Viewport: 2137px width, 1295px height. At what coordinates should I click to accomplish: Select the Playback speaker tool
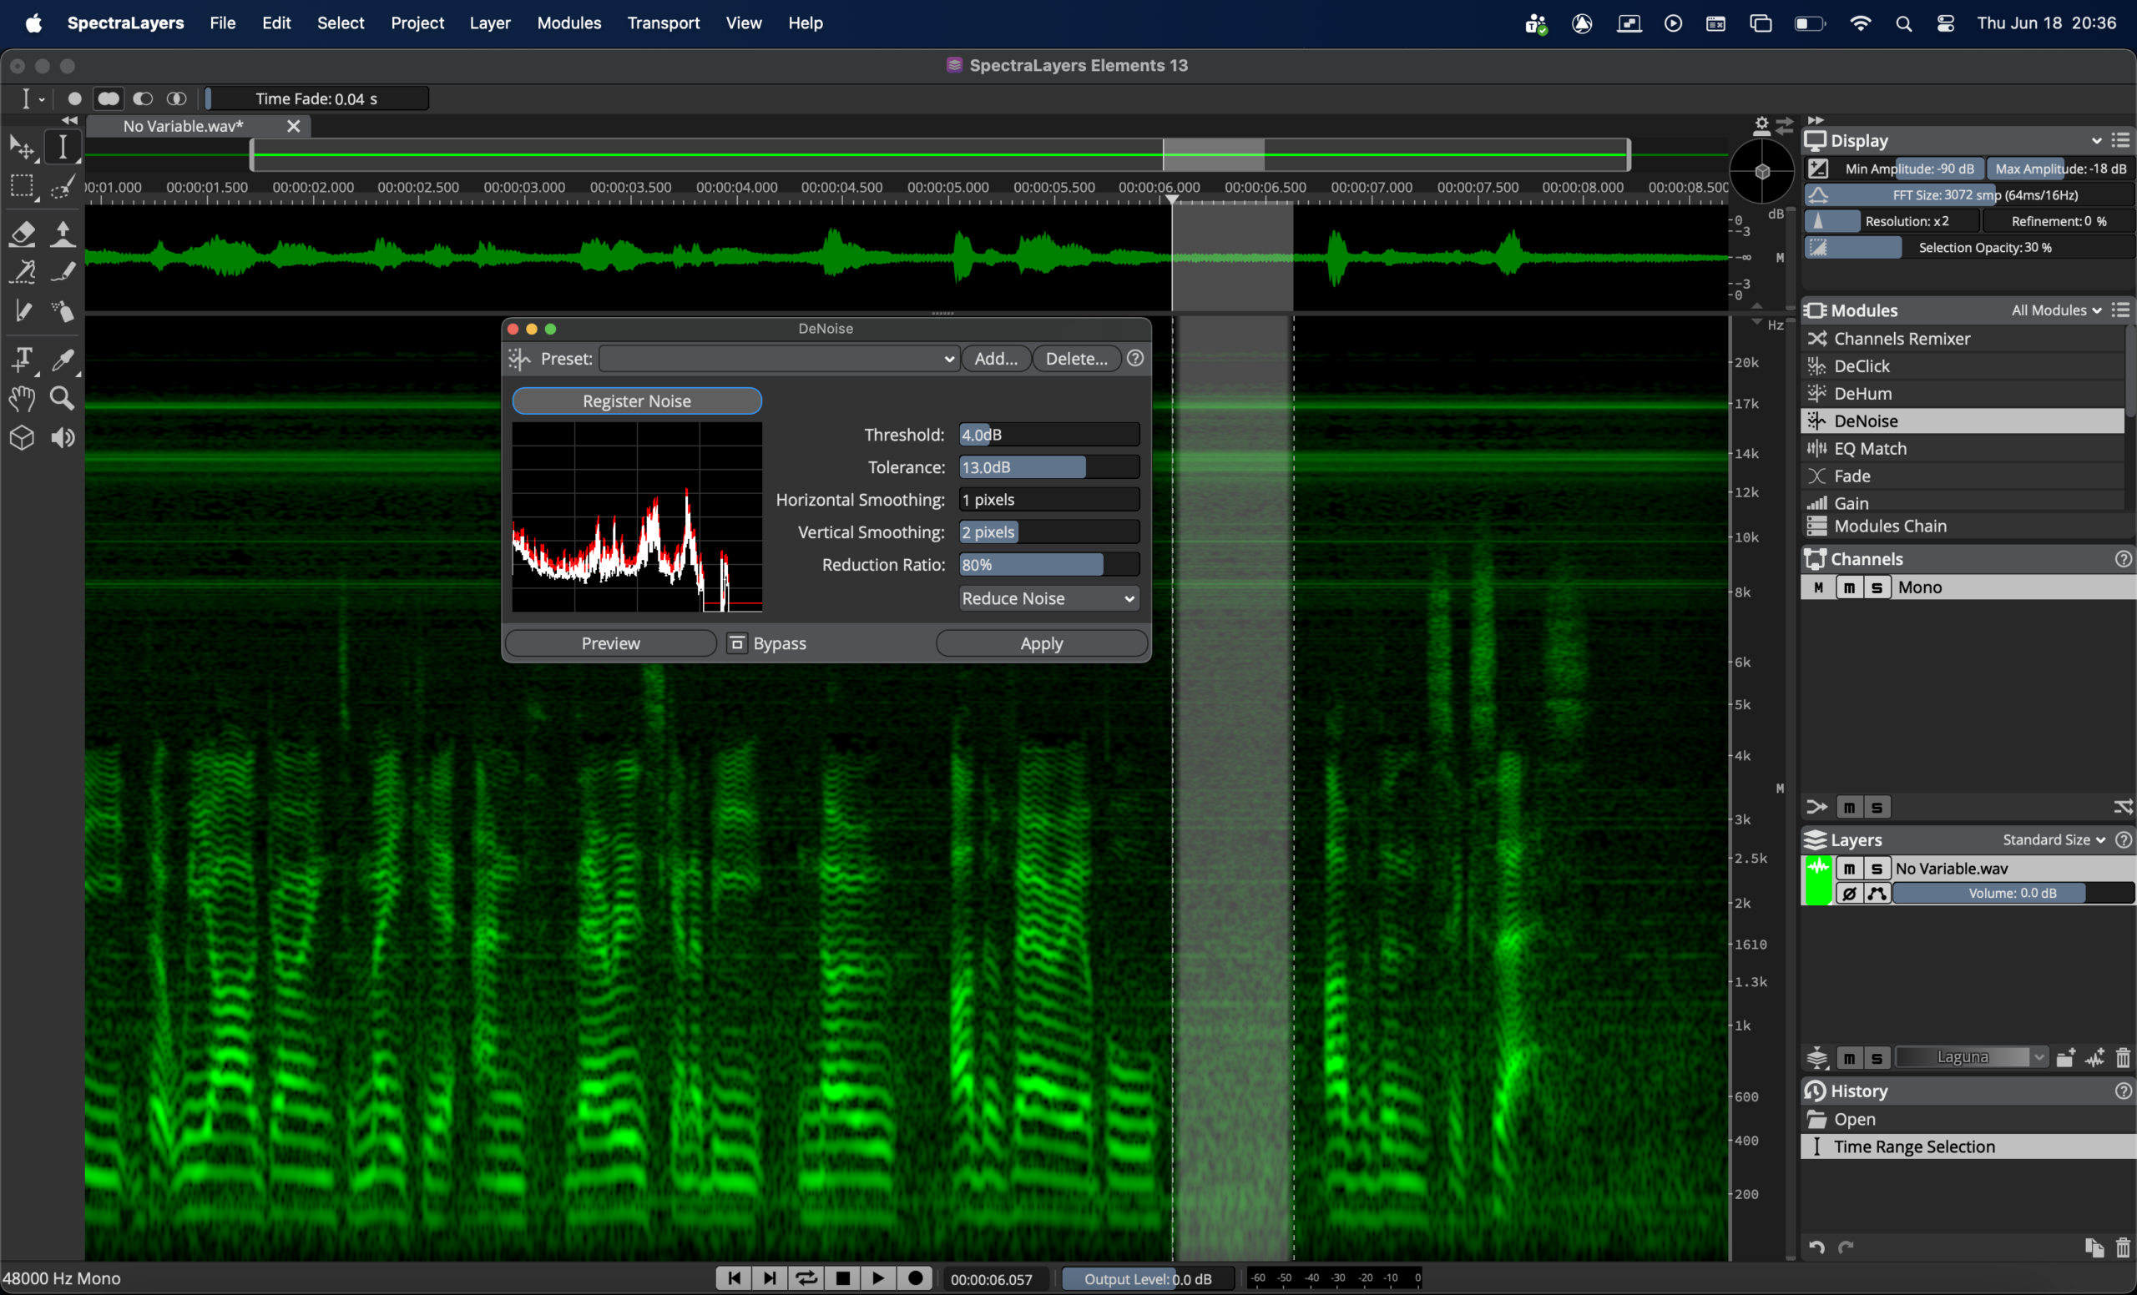(63, 438)
